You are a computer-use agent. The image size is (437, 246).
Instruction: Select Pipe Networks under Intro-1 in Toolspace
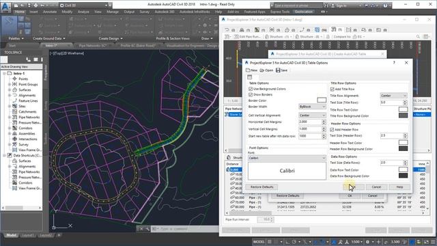point(29,117)
